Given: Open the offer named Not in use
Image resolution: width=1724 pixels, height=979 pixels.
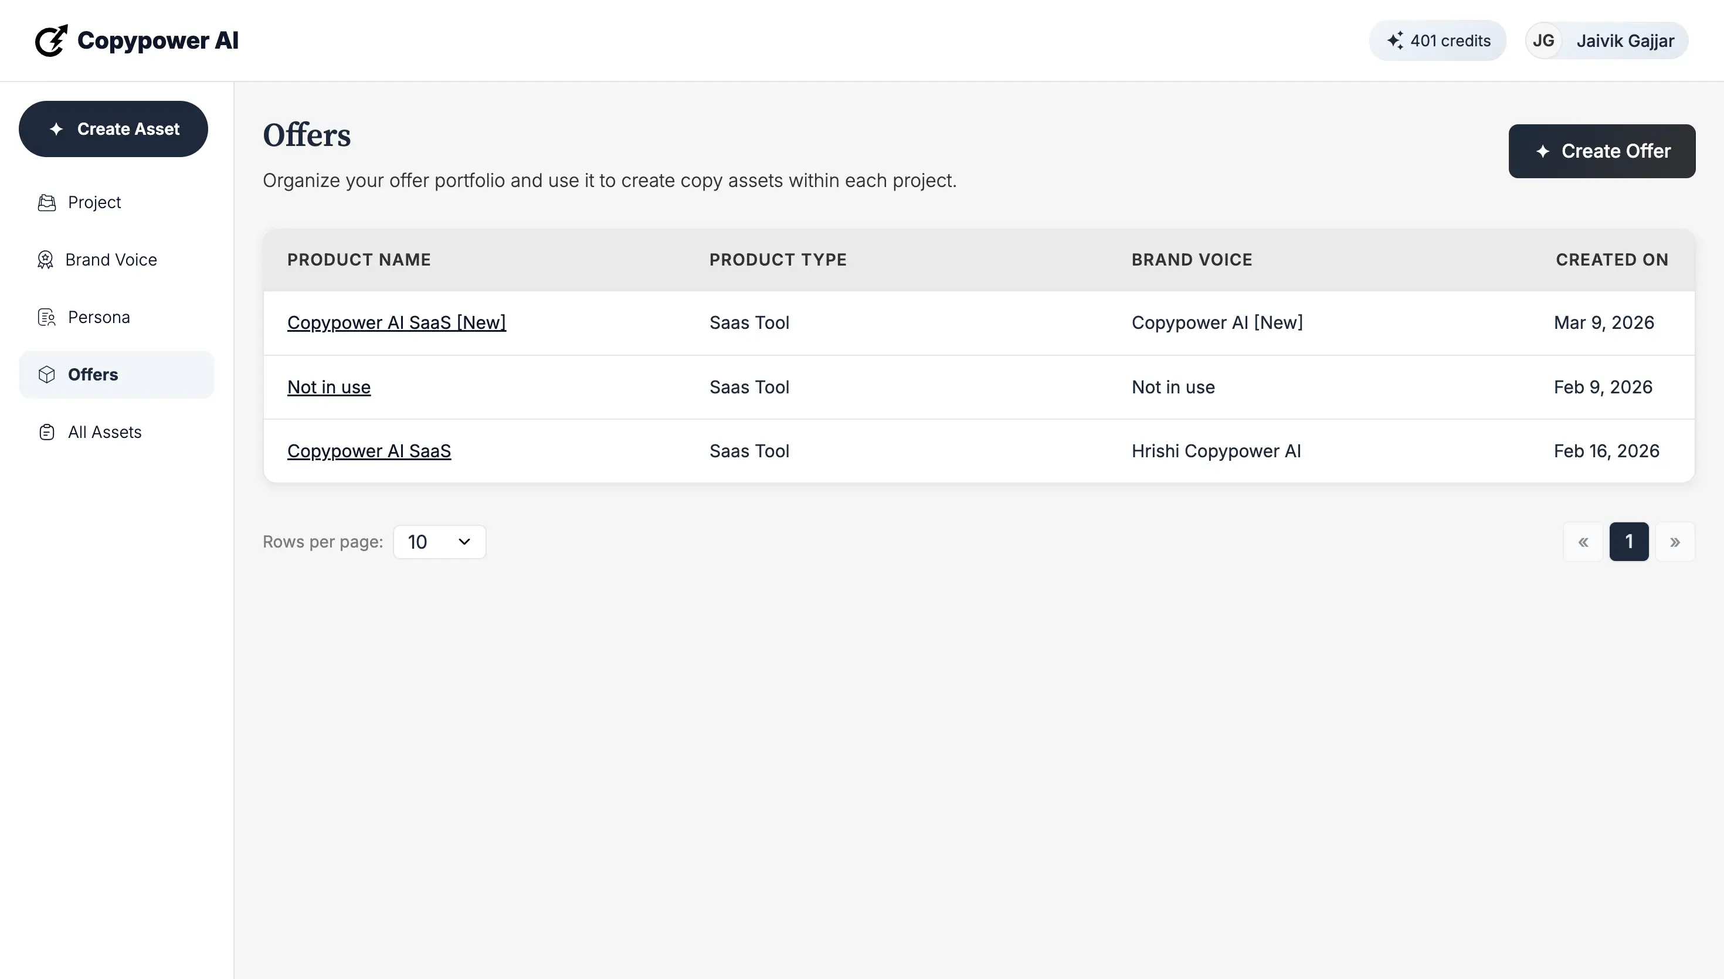Looking at the screenshot, I should [329, 387].
